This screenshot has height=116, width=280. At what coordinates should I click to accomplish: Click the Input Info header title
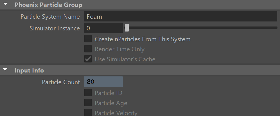click(29, 70)
